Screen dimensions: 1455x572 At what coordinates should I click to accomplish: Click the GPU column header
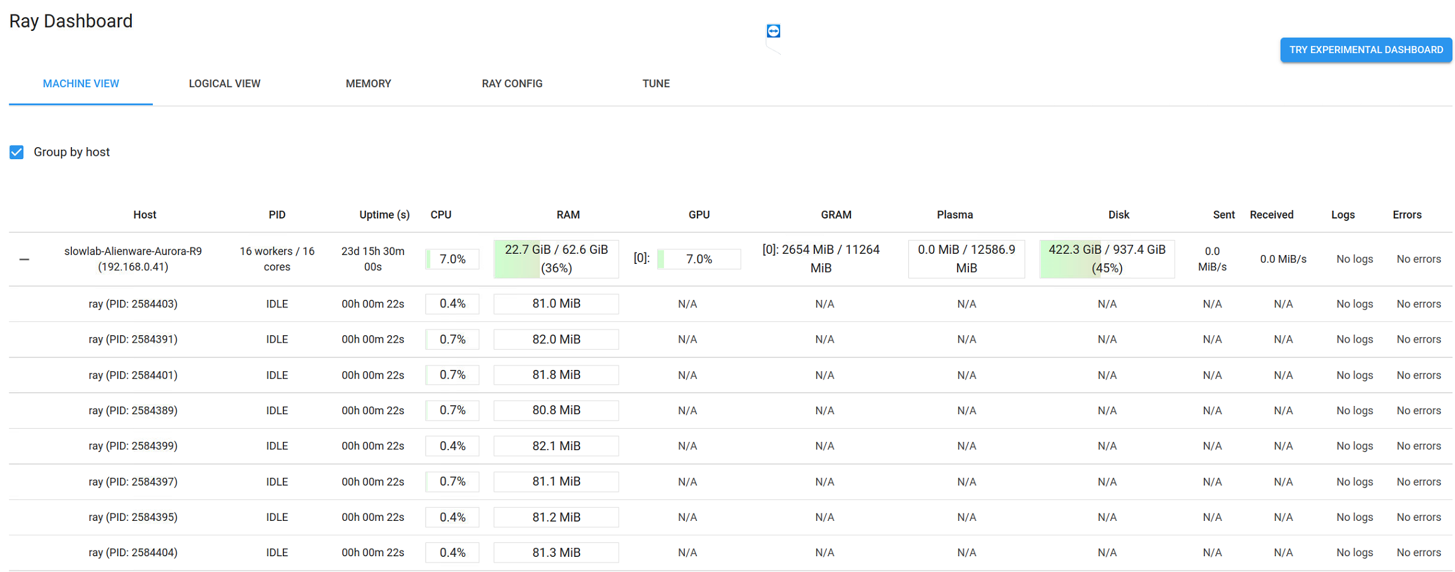point(699,215)
